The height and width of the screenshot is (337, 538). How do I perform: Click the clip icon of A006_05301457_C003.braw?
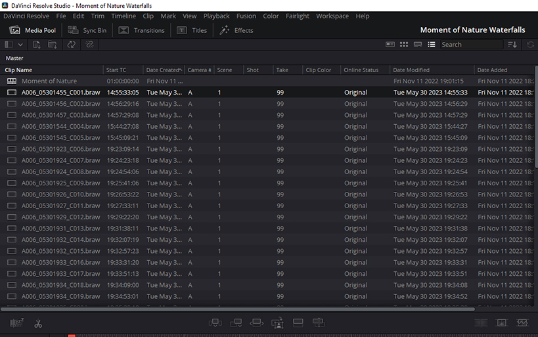[x=12, y=116]
